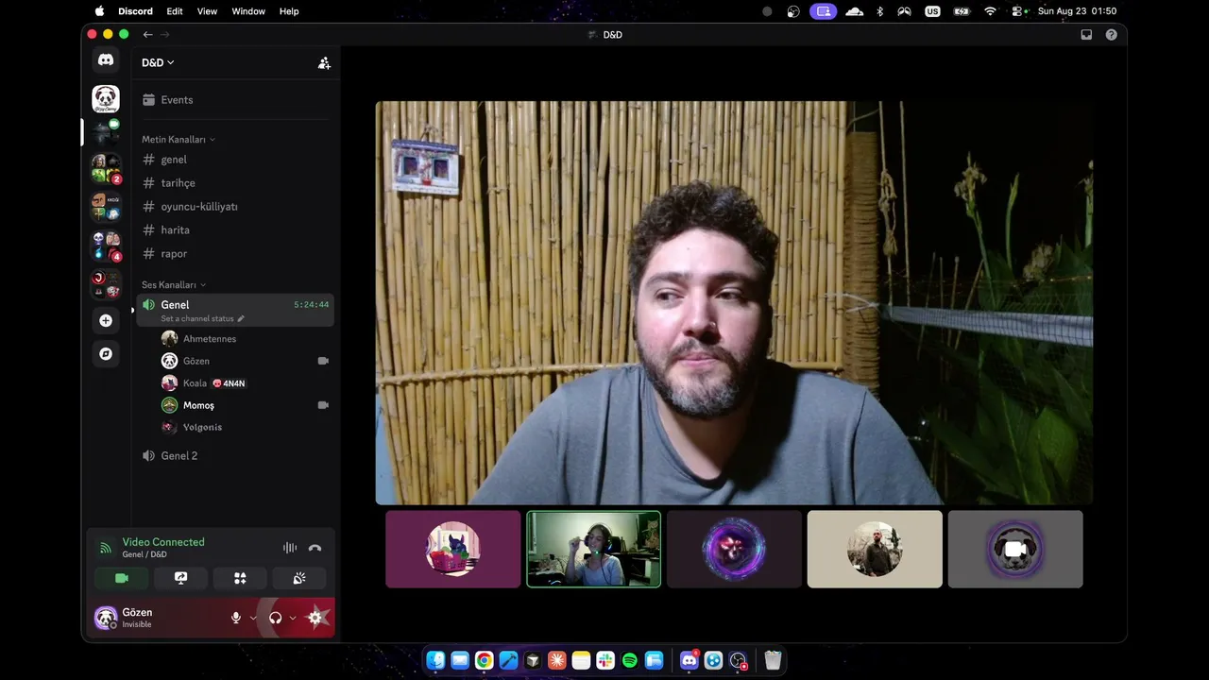Viewport: 1209px width, 680px height.
Task: Focus the pink-background avatar tile
Action: click(x=452, y=549)
